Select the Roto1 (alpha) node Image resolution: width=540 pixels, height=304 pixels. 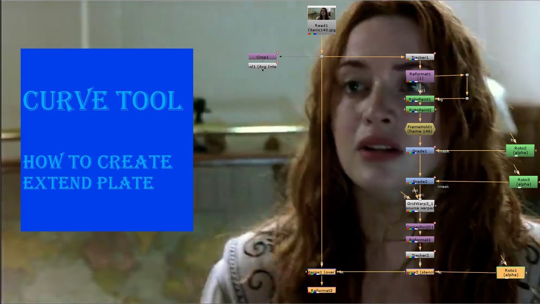510,272
